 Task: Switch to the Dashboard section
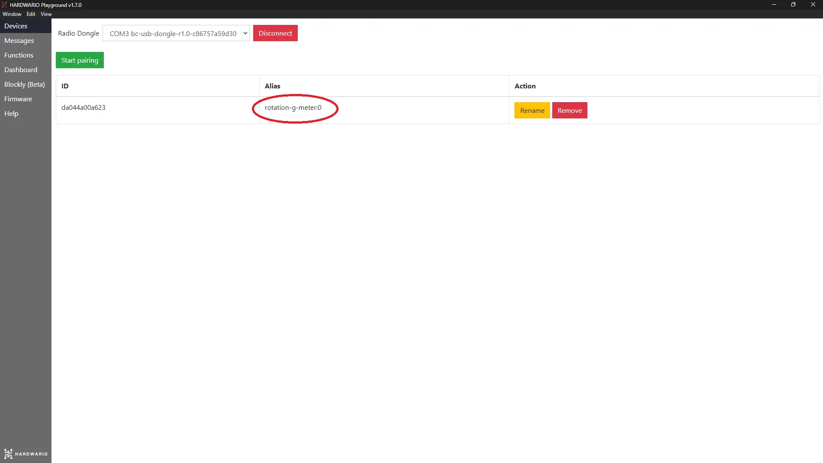26,70
